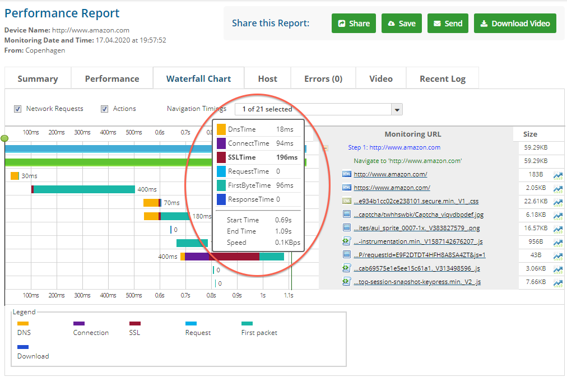Switch to the Performance tab

(x=112, y=78)
